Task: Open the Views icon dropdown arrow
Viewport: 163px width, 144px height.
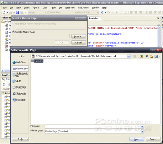Action: pyautogui.click(x=159, y=56)
